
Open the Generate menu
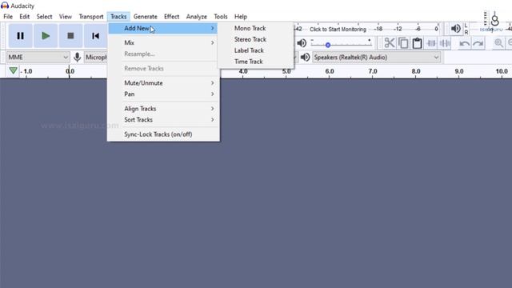[146, 16]
